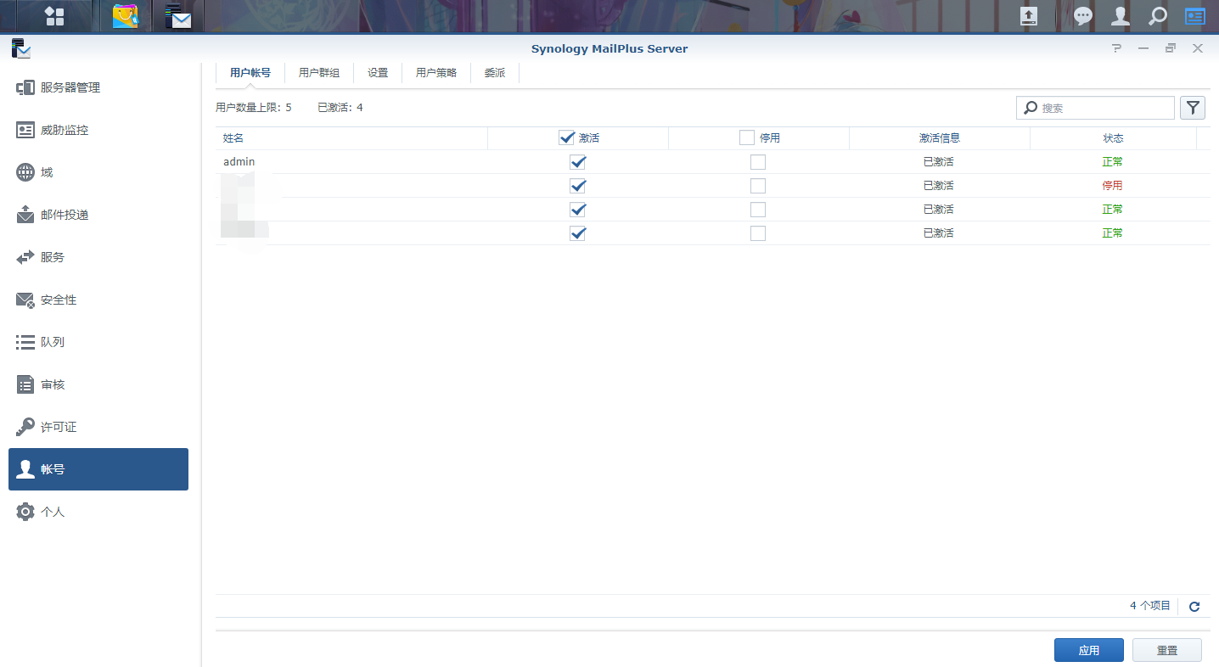Uncheck 激活 checkbox for admin
Image resolution: width=1219 pixels, height=667 pixels.
tap(578, 162)
